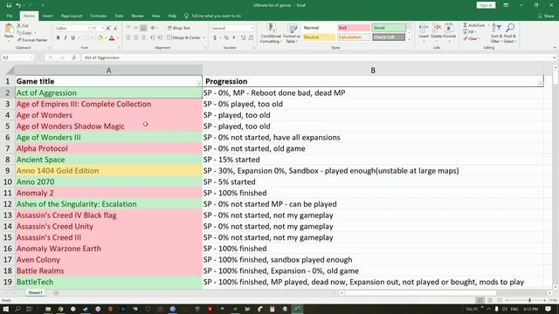Apply accounting dollar number format

pos(215,38)
